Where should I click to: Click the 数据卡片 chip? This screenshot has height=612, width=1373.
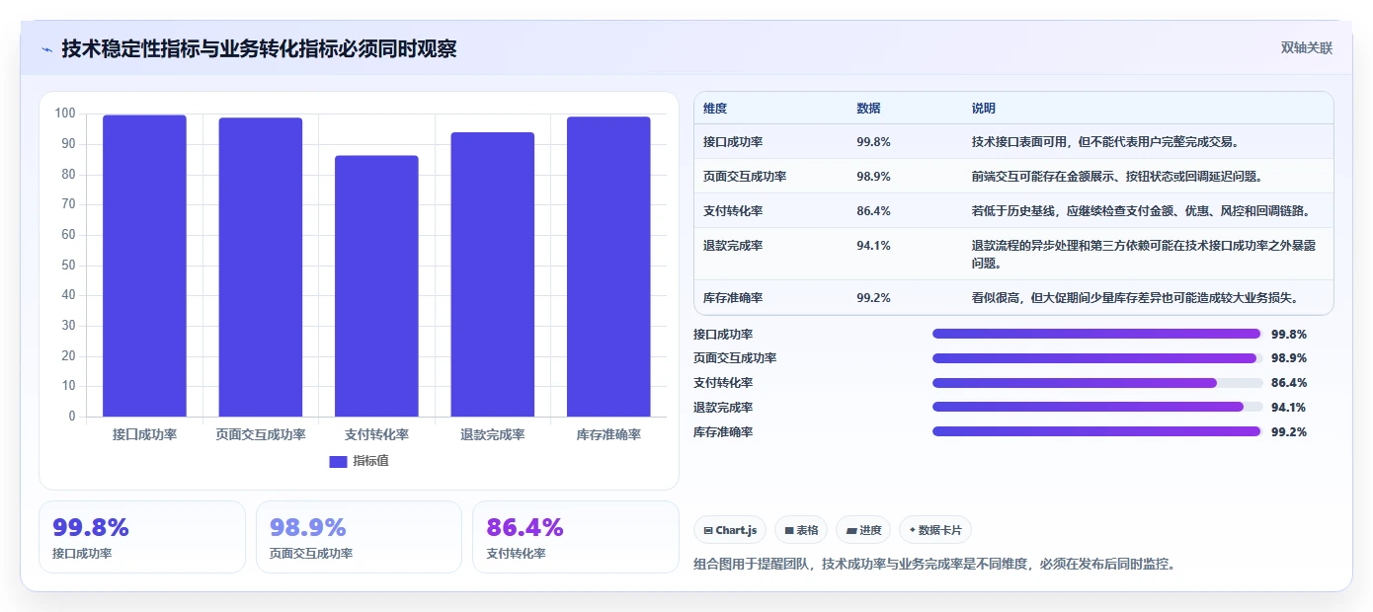[935, 530]
